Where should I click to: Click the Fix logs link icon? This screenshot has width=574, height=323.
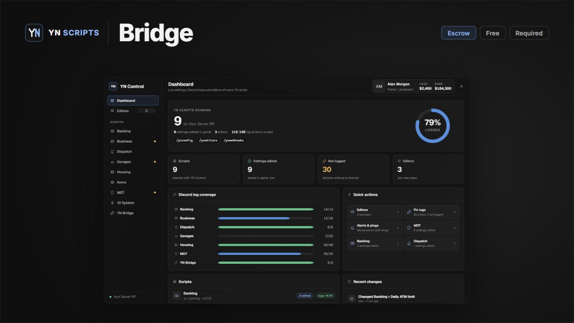pyautogui.click(x=409, y=212)
